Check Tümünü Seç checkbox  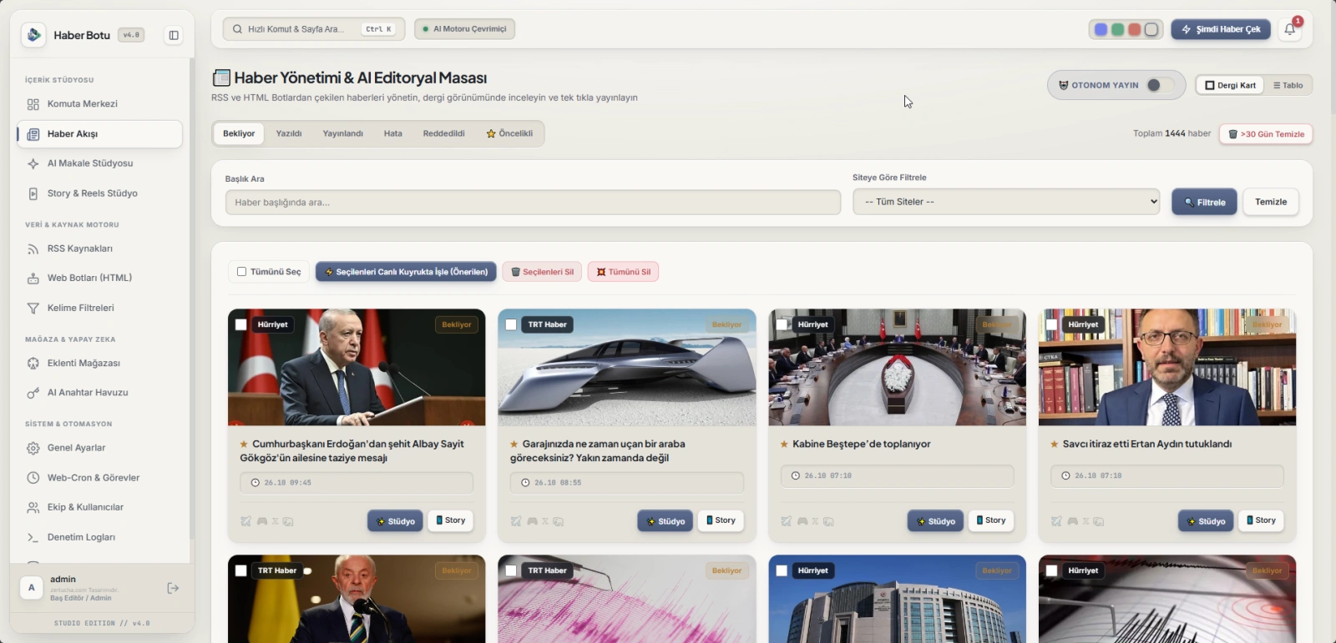pos(241,272)
